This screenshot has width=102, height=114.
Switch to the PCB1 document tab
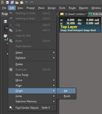[x=95, y=14]
